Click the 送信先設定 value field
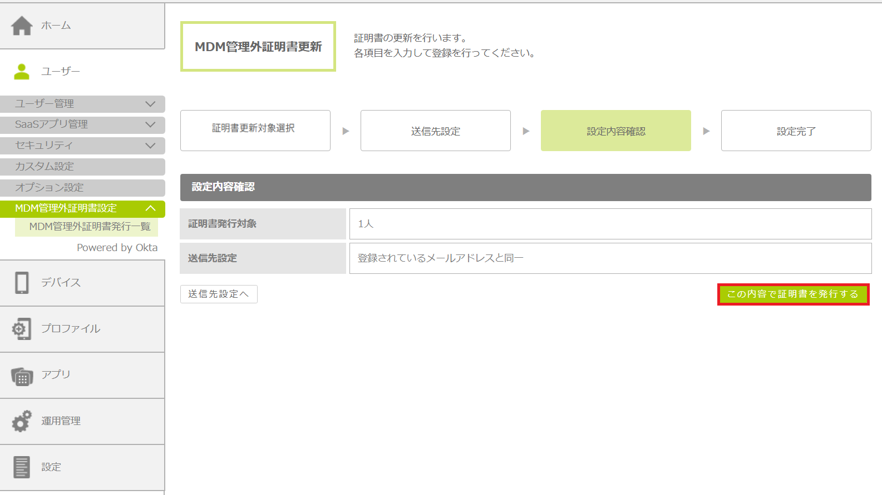 610,258
